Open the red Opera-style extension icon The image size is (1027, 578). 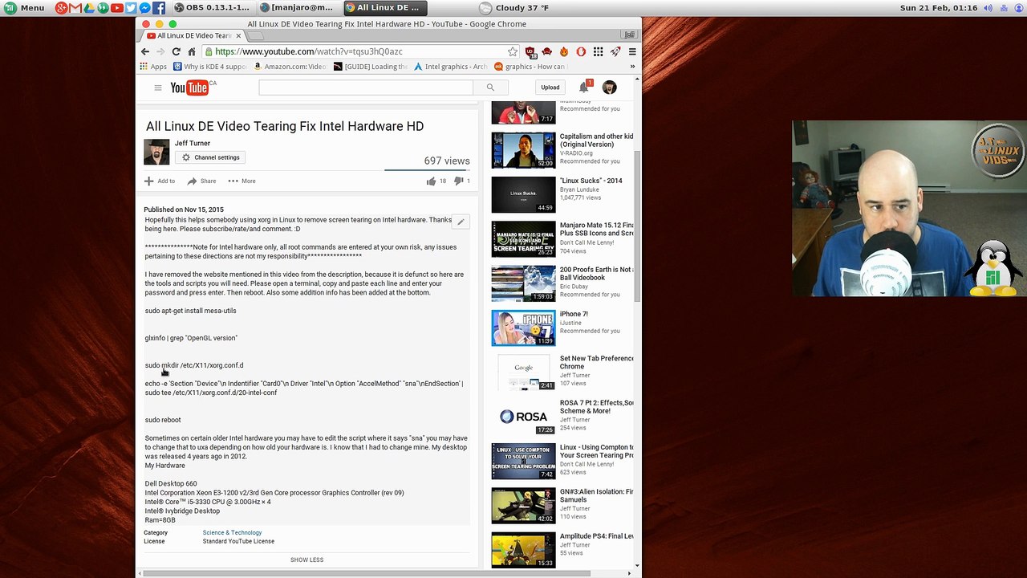(581, 51)
